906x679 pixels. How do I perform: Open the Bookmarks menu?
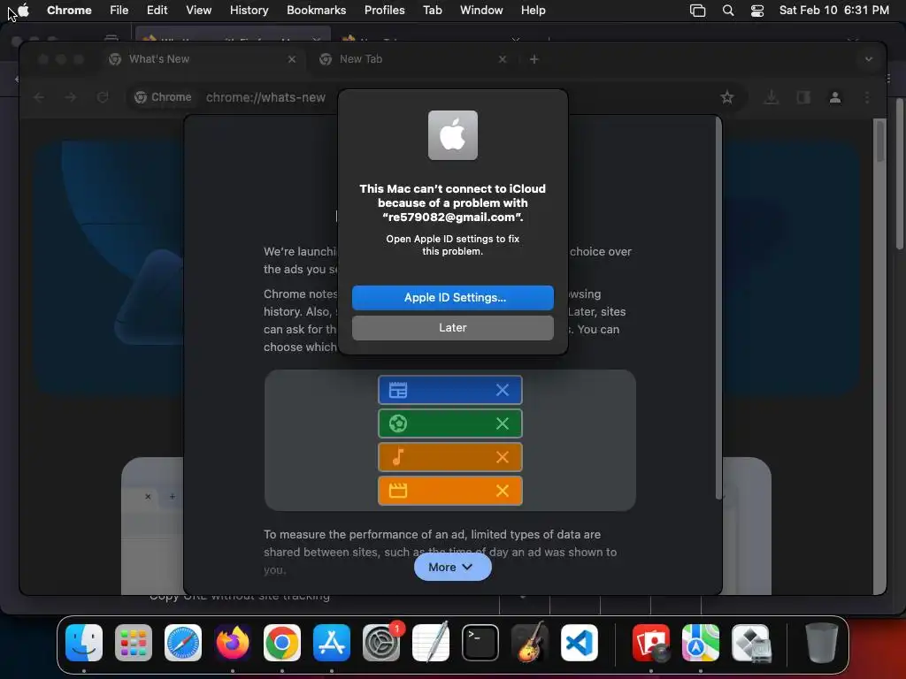[x=316, y=10]
